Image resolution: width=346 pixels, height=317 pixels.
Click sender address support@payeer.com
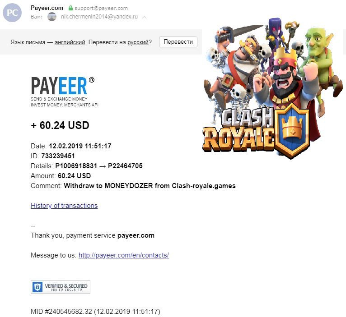(x=101, y=8)
